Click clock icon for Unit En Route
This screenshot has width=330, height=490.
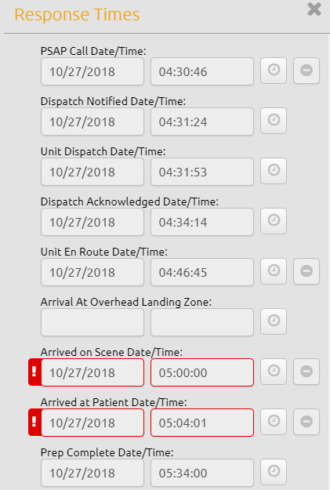click(x=274, y=271)
